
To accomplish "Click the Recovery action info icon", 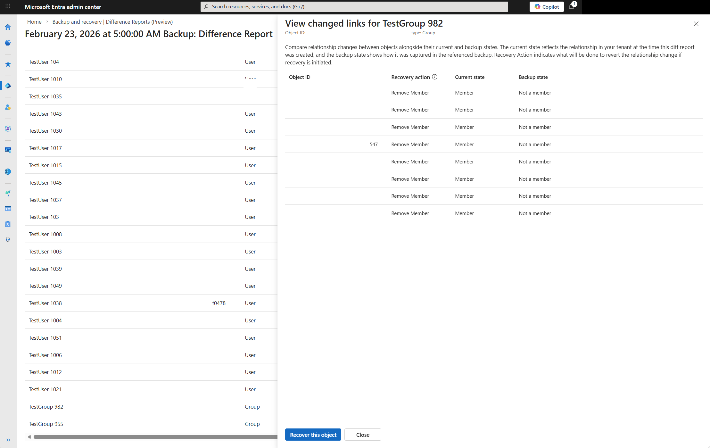I will pyautogui.click(x=435, y=77).
